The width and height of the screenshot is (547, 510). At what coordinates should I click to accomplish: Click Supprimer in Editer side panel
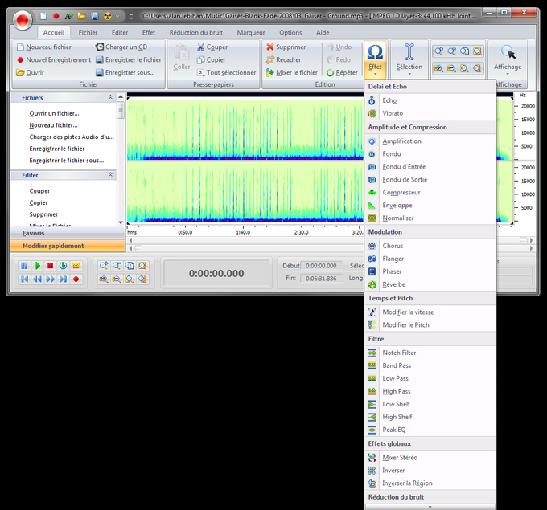[x=43, y=214]
